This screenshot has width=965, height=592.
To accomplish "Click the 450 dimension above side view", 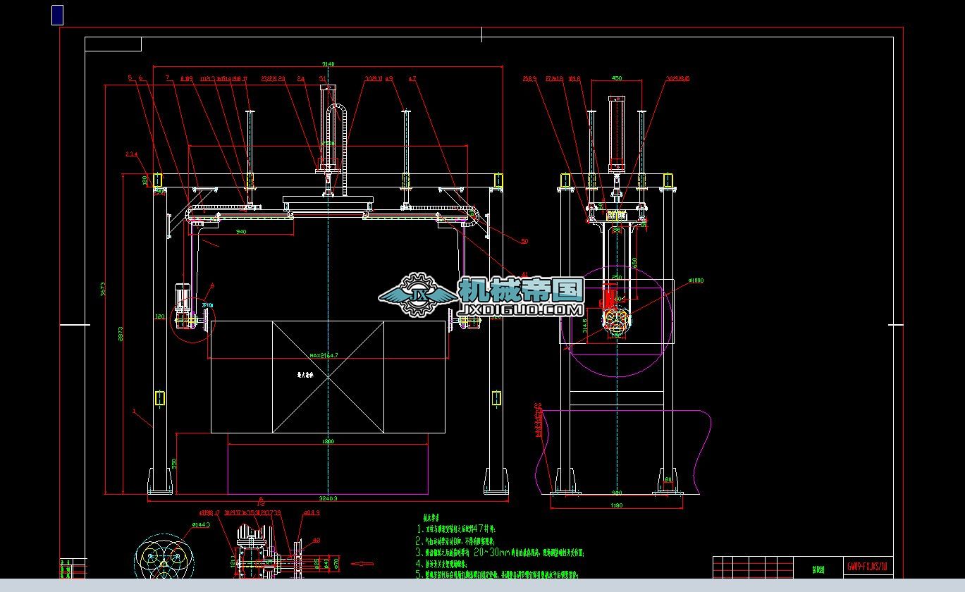I will click(x=616, y=78).
